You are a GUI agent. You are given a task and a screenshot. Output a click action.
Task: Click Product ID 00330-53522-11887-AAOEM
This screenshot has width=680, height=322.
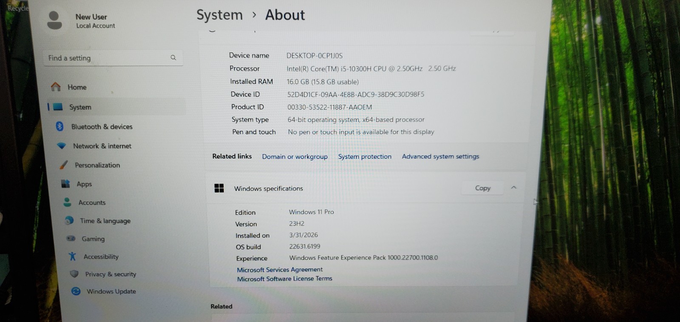tap(329, 107)
